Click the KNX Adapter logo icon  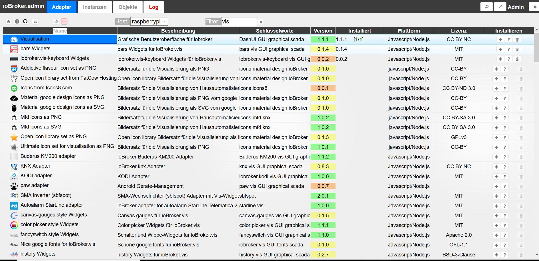(14, 166)
